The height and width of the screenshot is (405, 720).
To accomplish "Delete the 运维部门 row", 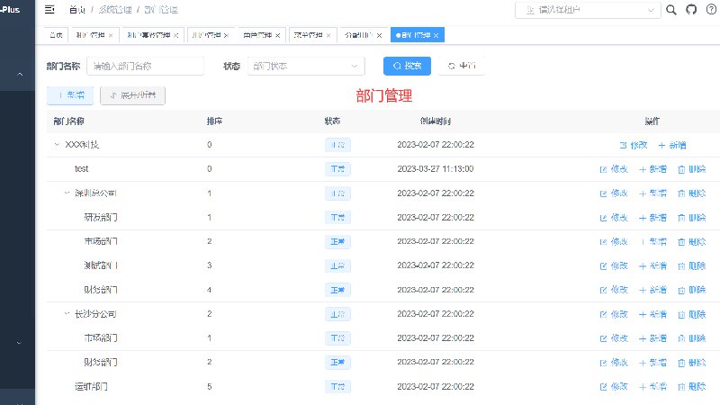I will click(691, 387).
